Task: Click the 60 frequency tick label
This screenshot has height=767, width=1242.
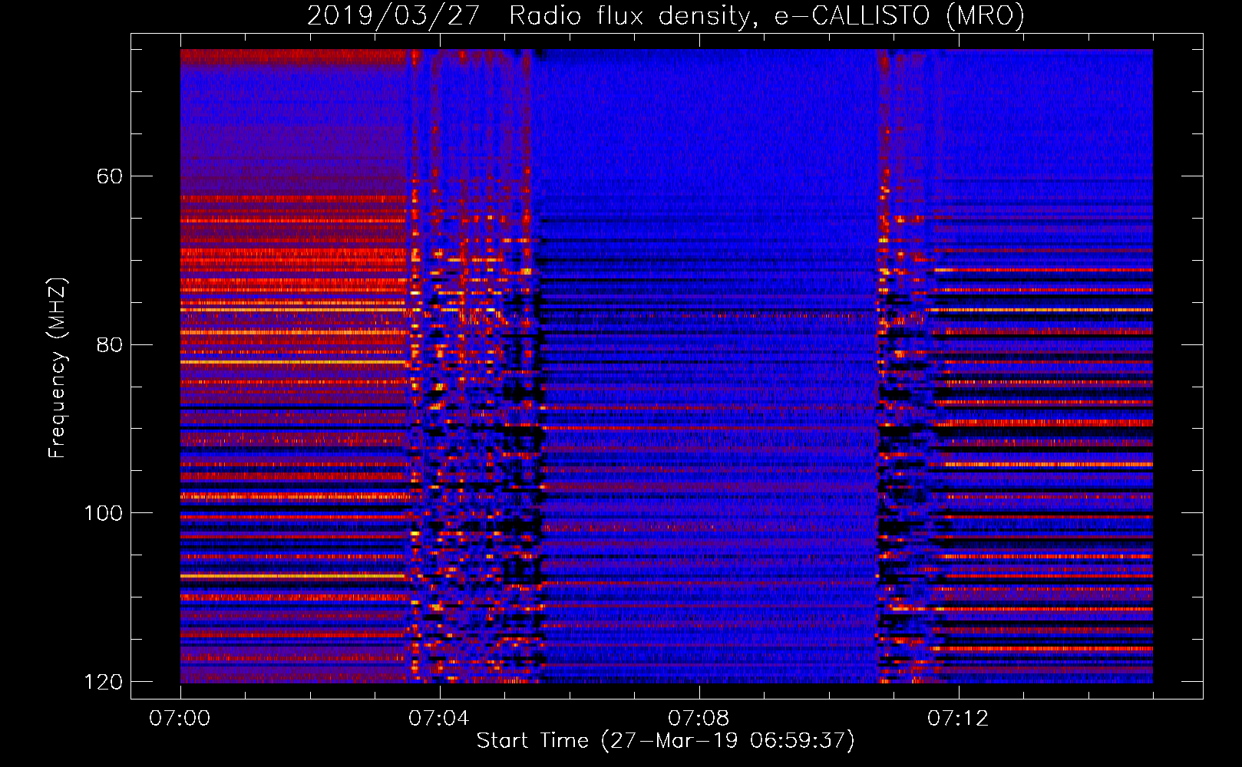Action: coord(109,176)
